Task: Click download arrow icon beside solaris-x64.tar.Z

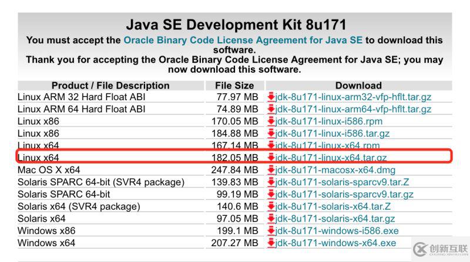Action: (271, 206)
